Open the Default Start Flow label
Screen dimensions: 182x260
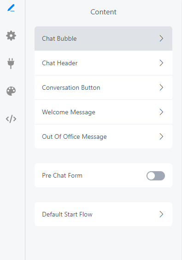pyautogui.click(x=67, y=214)
